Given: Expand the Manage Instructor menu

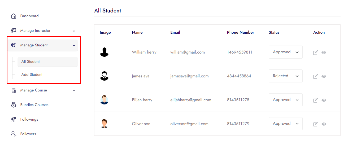Looking at the screenshot, I should click(x=74, y=31).
